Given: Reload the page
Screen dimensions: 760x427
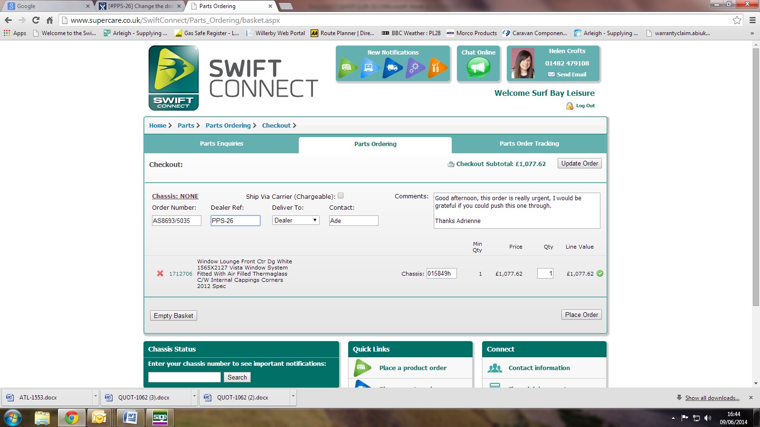Looking at the screenshot, I should [36, 20].
